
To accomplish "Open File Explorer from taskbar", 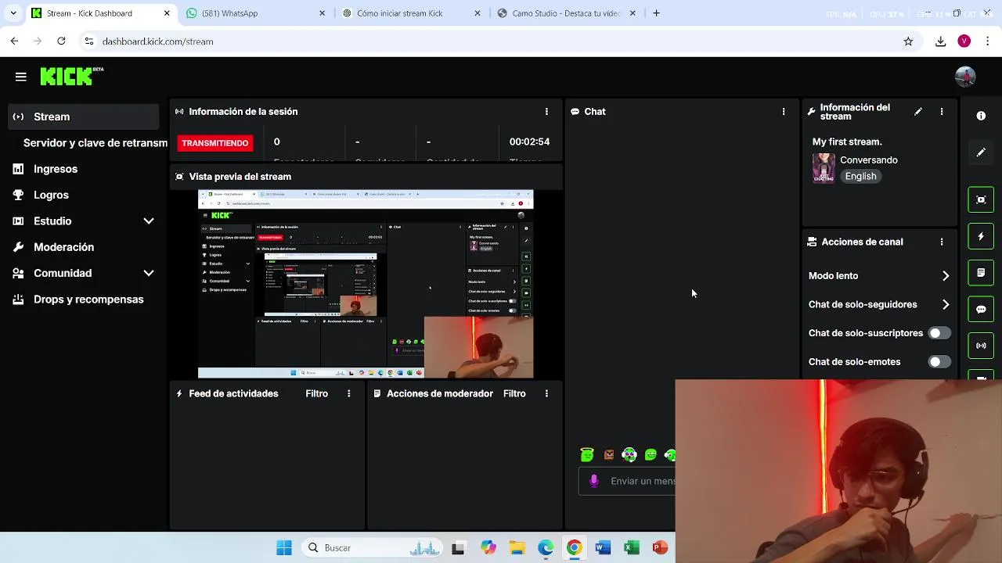I will [517, 548].
